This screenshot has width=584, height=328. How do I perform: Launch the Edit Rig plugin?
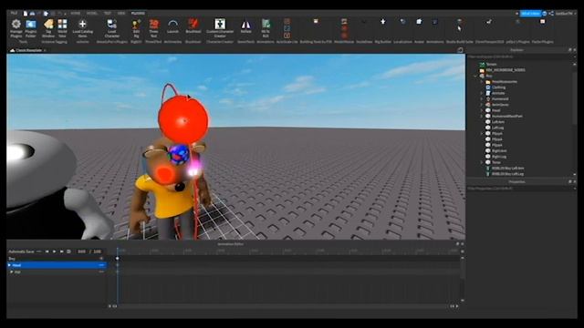pos(136,25)
